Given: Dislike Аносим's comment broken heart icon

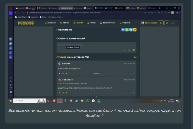Looking at the screenshot, I should pyautogui.click(x=127, y=73).
